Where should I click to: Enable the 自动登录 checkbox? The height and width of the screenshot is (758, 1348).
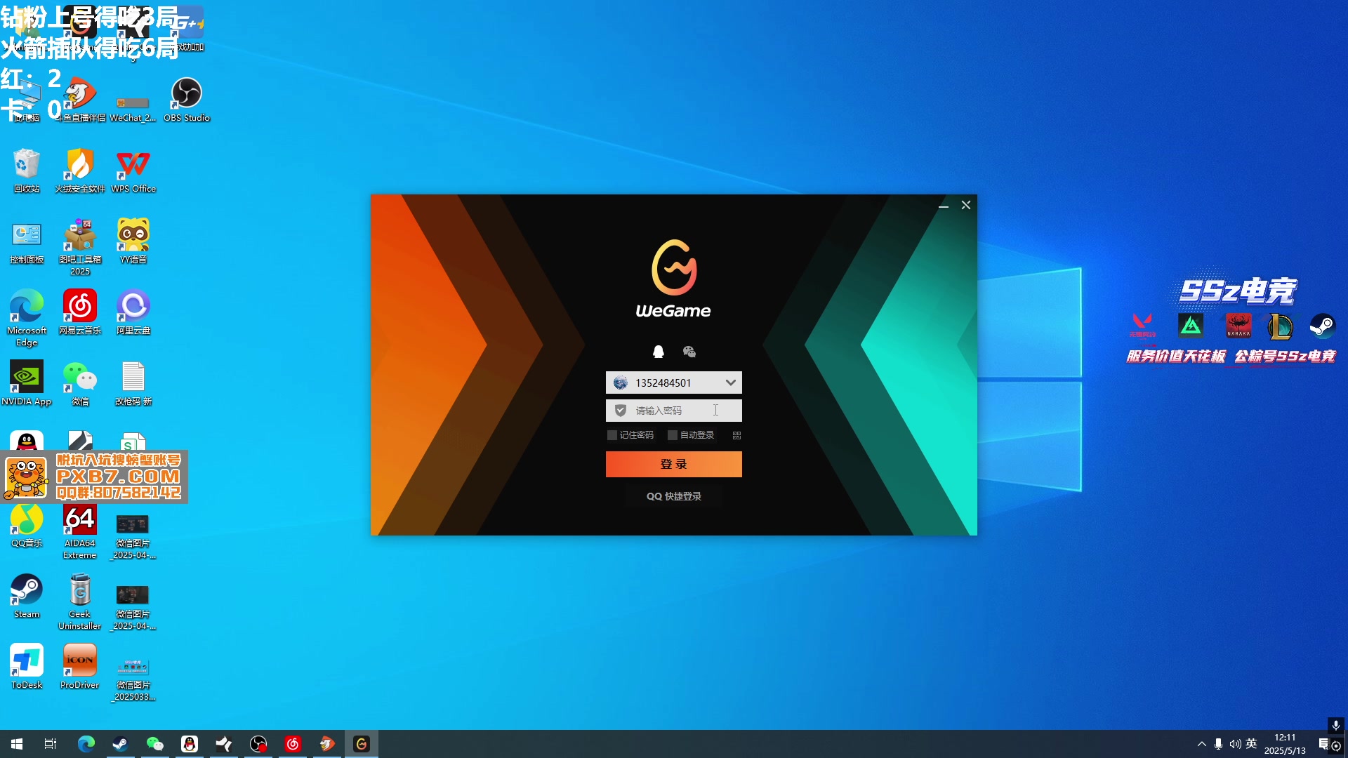673,435
